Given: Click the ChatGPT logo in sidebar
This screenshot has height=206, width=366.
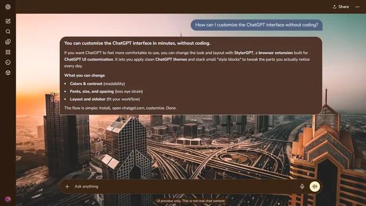Looking at the screenshot, I should pos(8,7).
